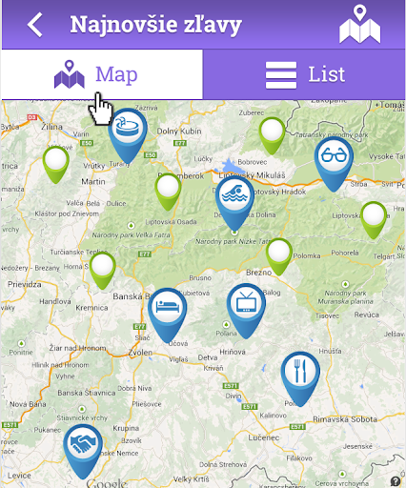406x488 pixels.
Task: Tap the green pin near Brezno
Action: tap(279, 256)
